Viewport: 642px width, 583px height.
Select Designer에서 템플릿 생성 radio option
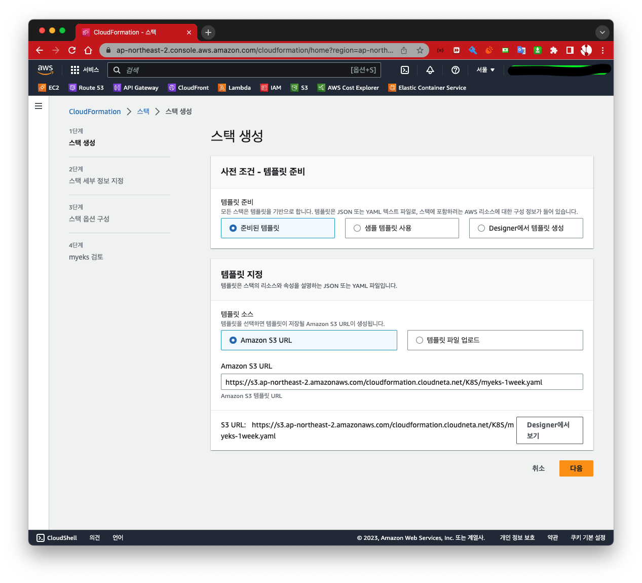[x=526, y=228]
